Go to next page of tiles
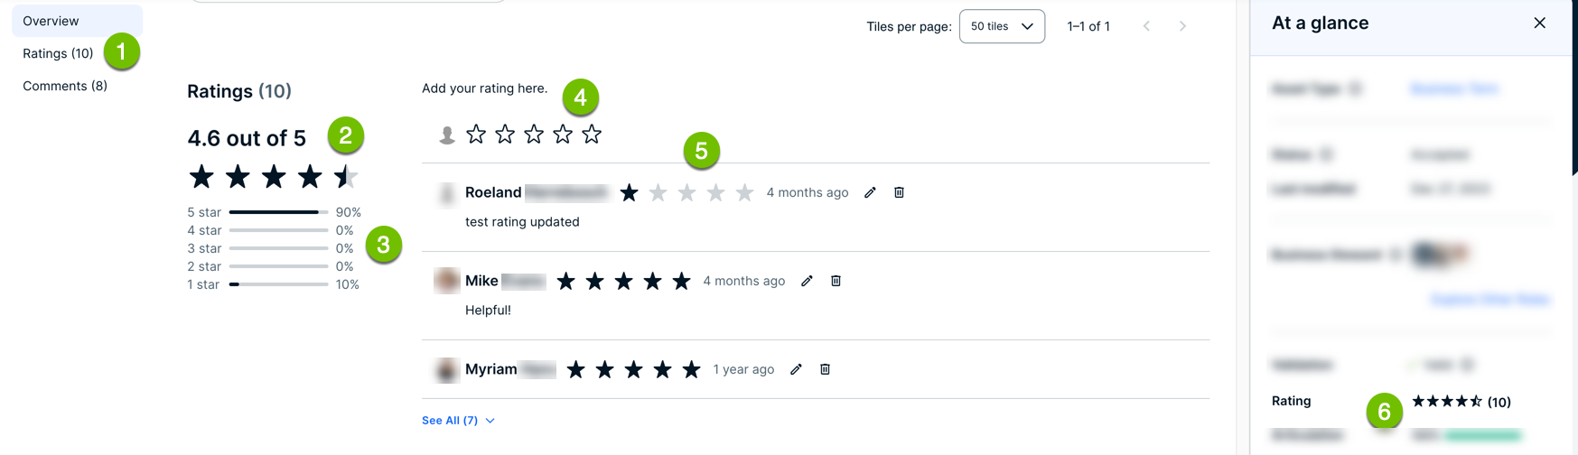Viewport: 1578px width, 455px height. coord(1182,26)
